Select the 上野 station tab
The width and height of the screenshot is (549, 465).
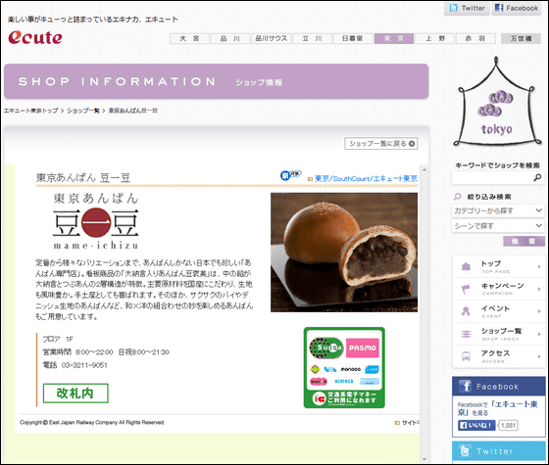435,38
